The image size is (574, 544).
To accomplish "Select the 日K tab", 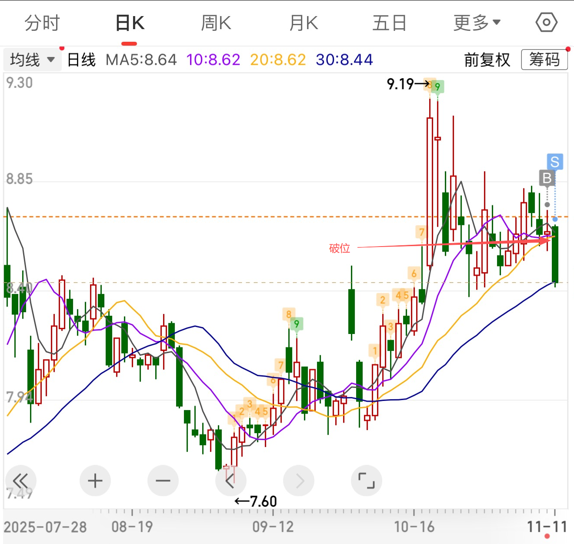I will point(130,23).
